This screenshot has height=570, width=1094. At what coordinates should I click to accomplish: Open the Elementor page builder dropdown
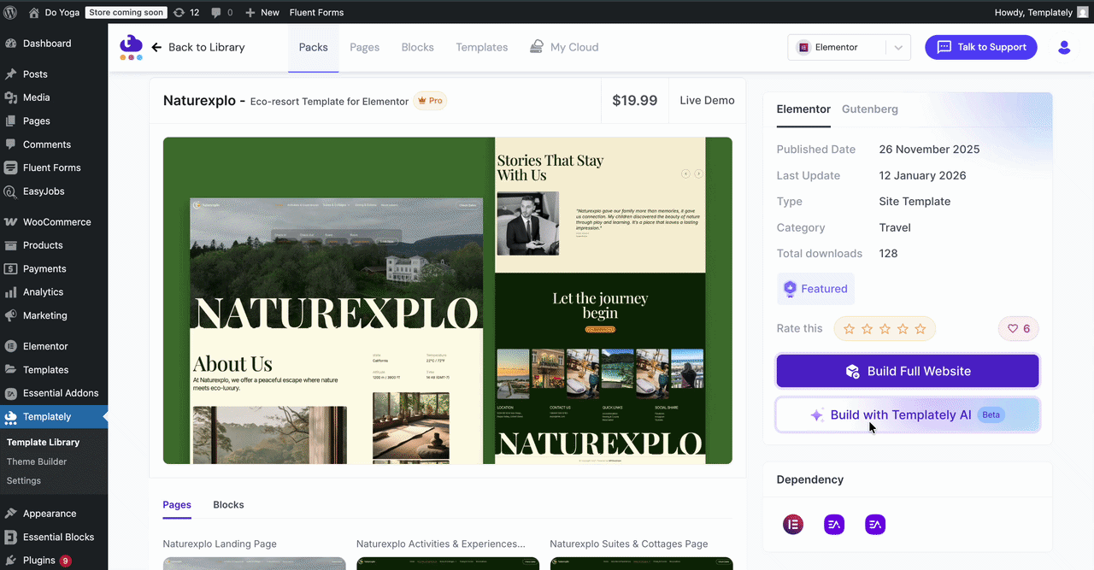coord(848,47)
